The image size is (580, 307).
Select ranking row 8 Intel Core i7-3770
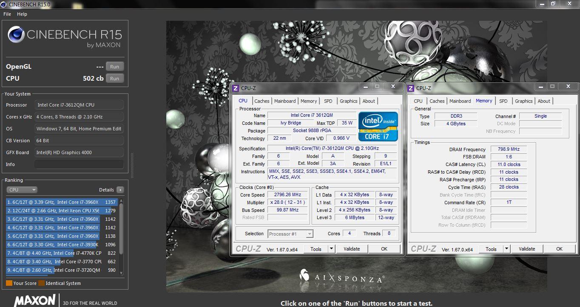click(61, 262)
